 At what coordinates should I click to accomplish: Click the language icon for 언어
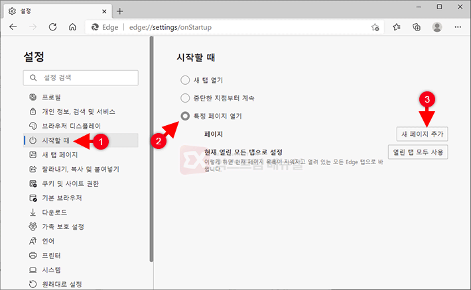(33, 241)
